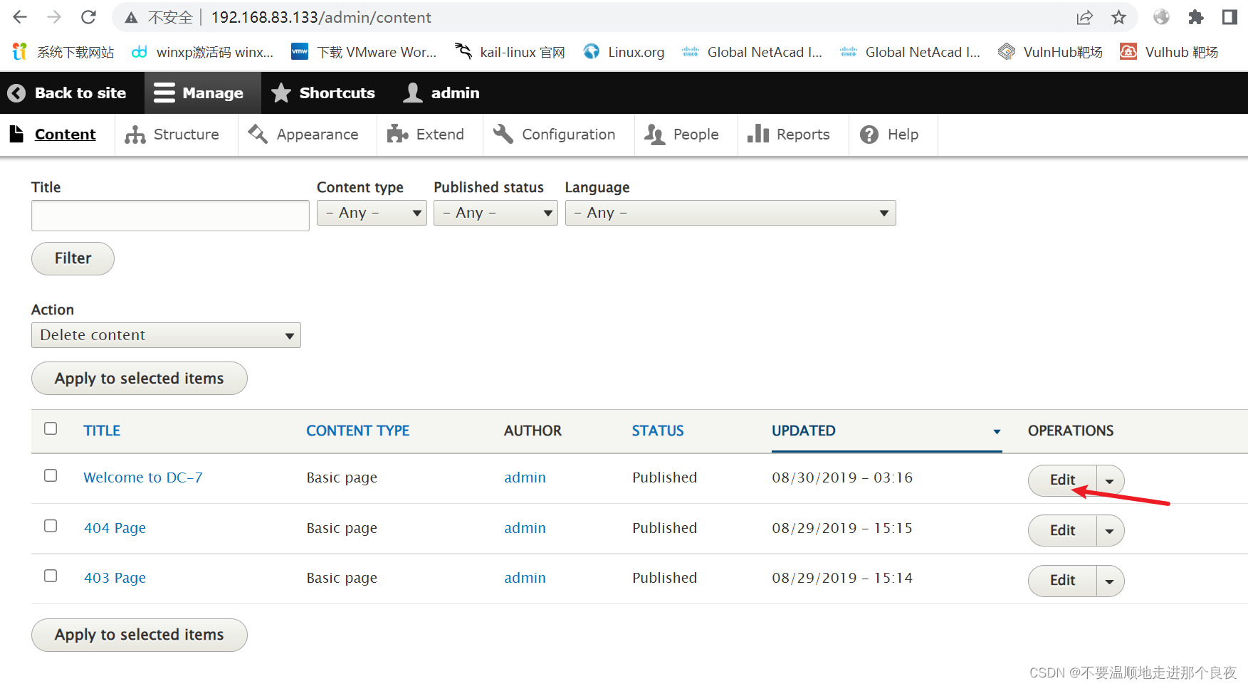
Task: Toggle the browser side panel icon
Action: pos(1229,17)
